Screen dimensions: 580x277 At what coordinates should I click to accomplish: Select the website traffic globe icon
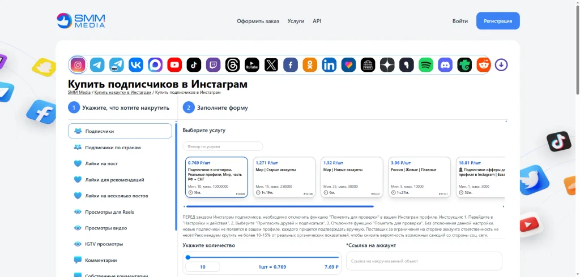pyautogui.click(x=368, y=65)
